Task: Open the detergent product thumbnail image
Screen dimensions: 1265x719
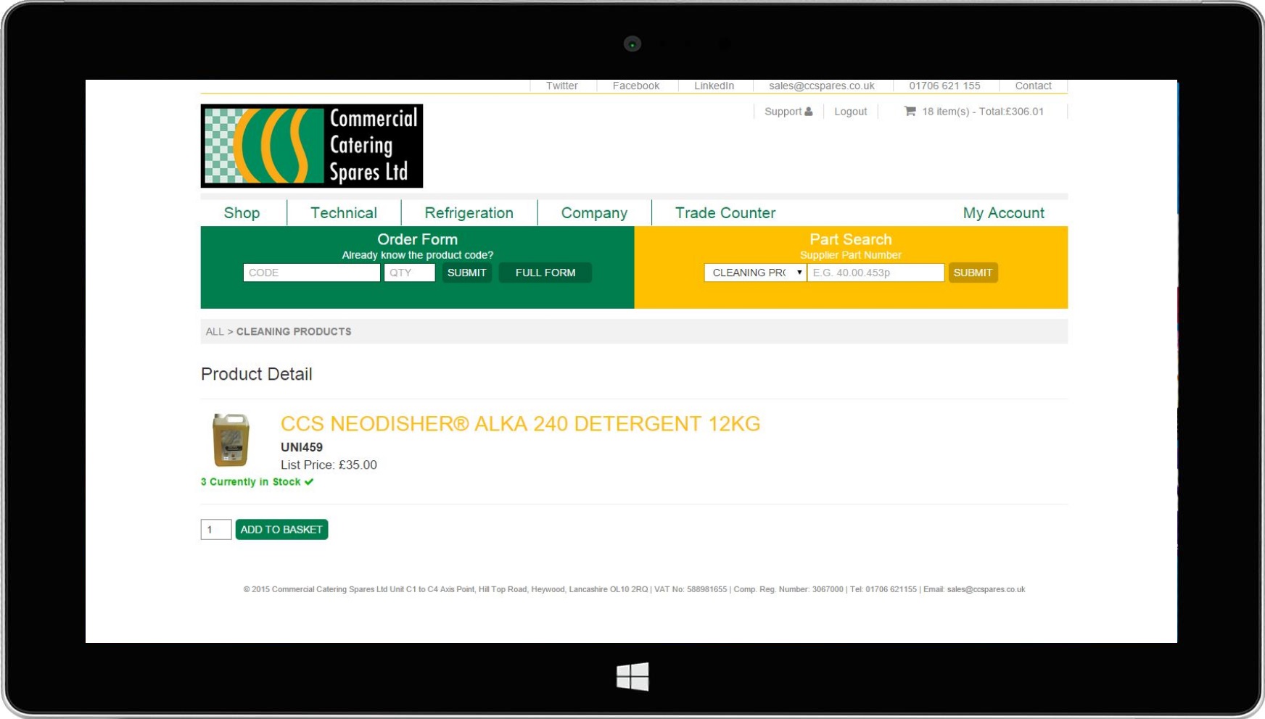Action: click(231, 440)
